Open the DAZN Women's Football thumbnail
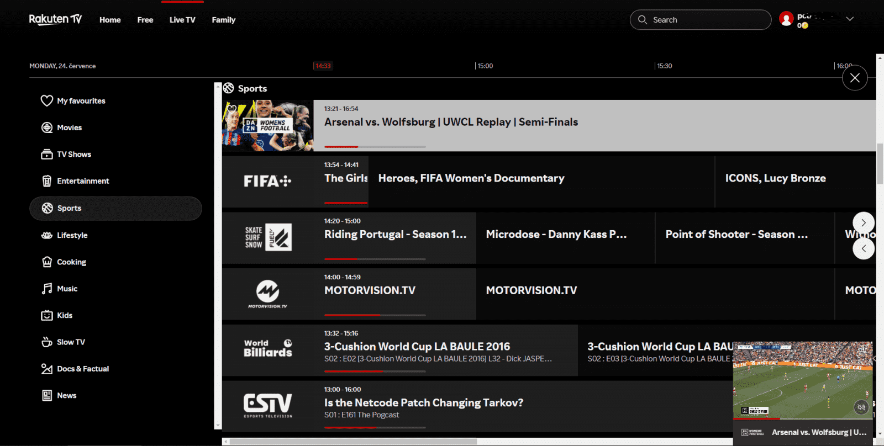884x446 pixels. click(x=268, y=125)
